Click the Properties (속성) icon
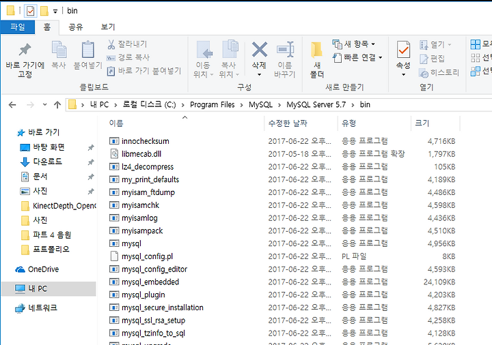 [x=403, y=50]
